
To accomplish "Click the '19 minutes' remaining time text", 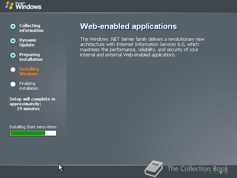I will [28, 109].
